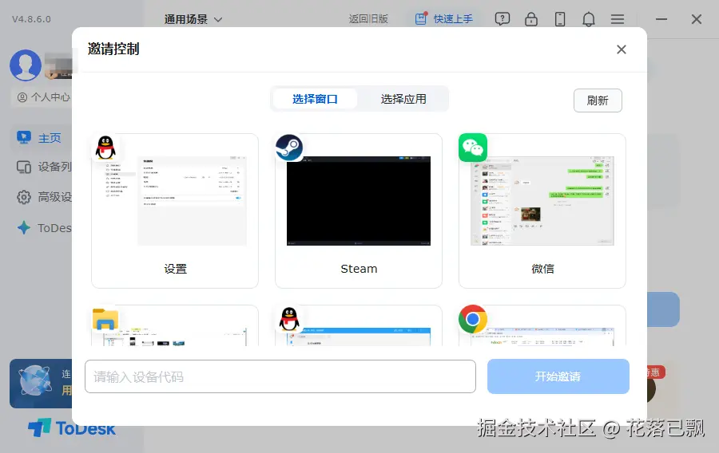
Task: Open the 快速上手 guide
Action: (444, 19)
